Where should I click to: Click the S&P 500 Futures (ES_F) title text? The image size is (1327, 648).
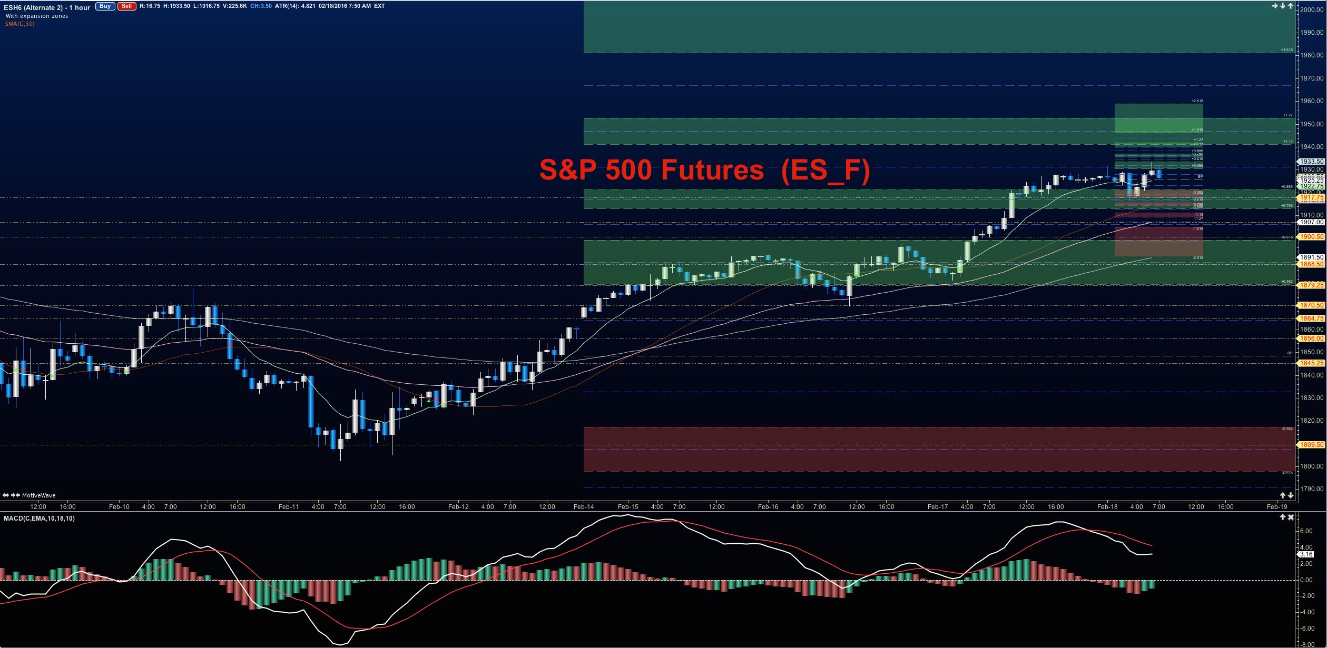click(704, 170)
